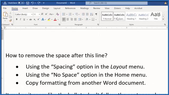169x95 pixels.
Task: Apply bulleted list
Action: click(x=64, y=14)
